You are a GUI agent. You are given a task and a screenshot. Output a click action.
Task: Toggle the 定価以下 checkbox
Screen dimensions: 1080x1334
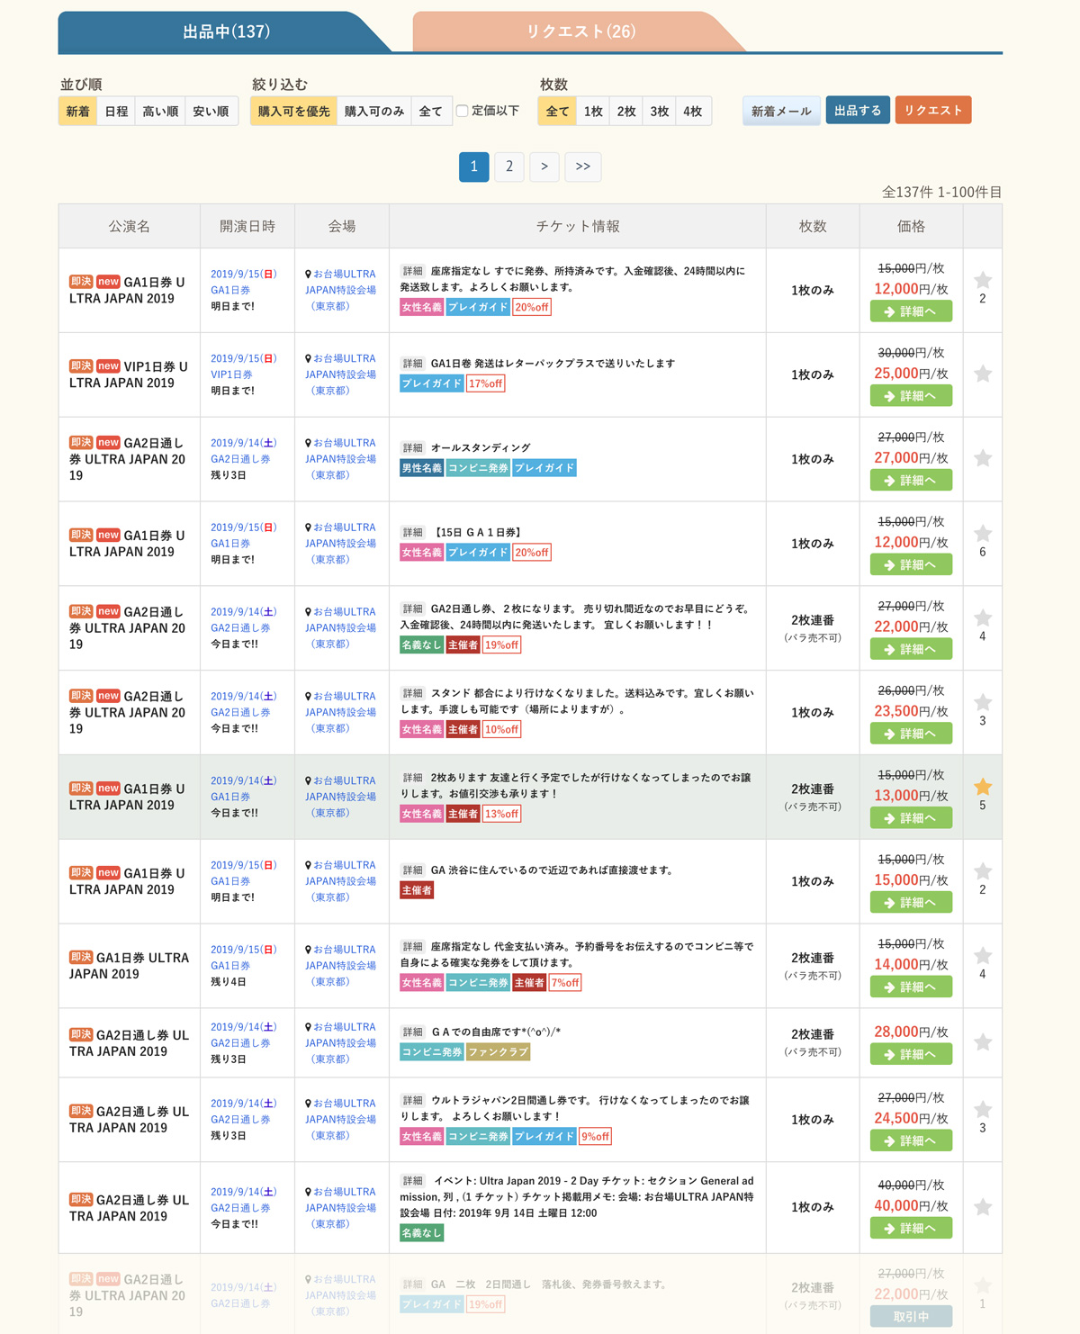pyautogui.click(x=462, y=111)
